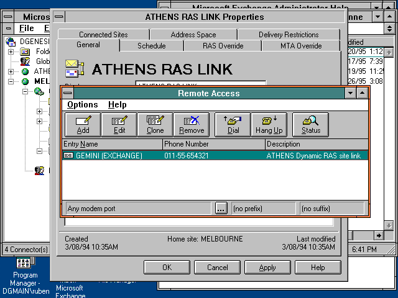
Task: Click the scroll-up arrow in Administrator list
Action: [389, 53]
